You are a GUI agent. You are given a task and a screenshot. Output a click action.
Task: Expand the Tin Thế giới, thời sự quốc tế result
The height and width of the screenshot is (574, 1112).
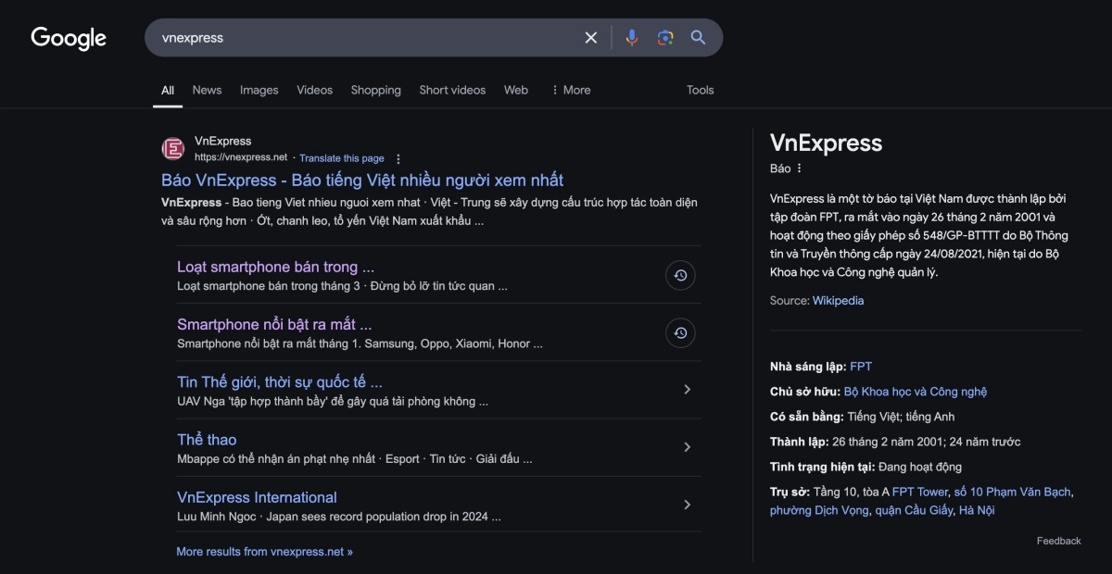tap(687, 390)
